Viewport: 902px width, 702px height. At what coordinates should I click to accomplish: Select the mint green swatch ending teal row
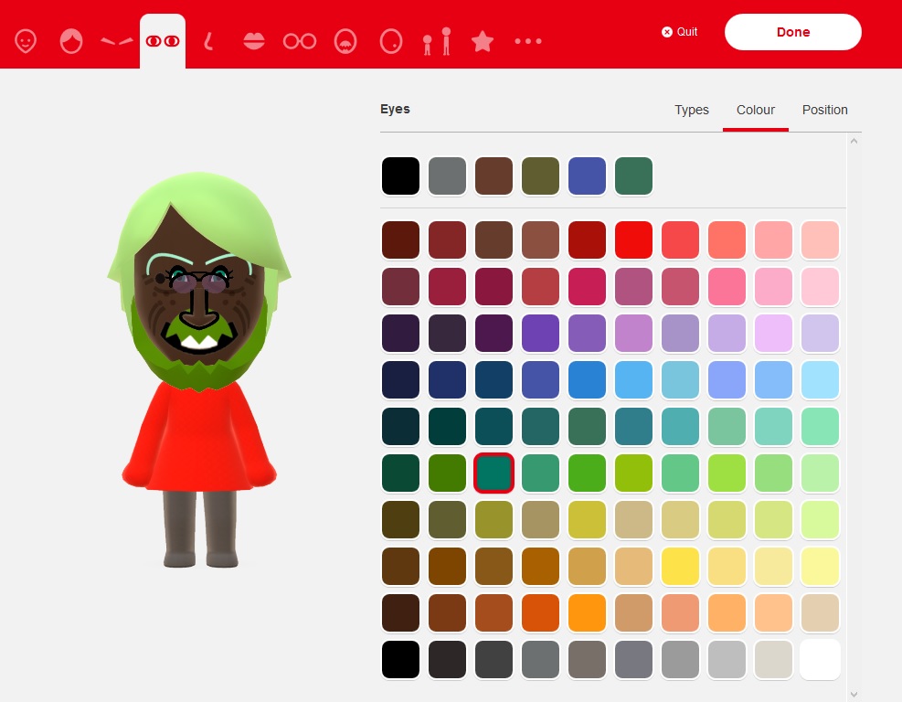(x=820, y=426)
